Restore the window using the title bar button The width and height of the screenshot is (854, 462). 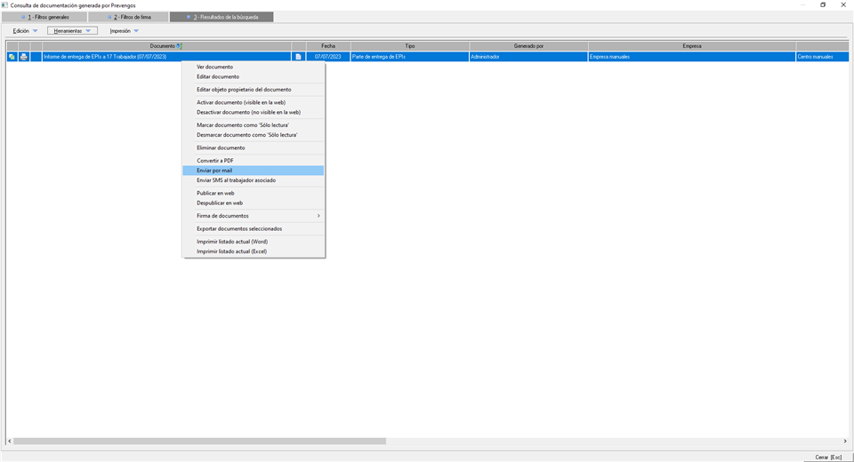823,5
